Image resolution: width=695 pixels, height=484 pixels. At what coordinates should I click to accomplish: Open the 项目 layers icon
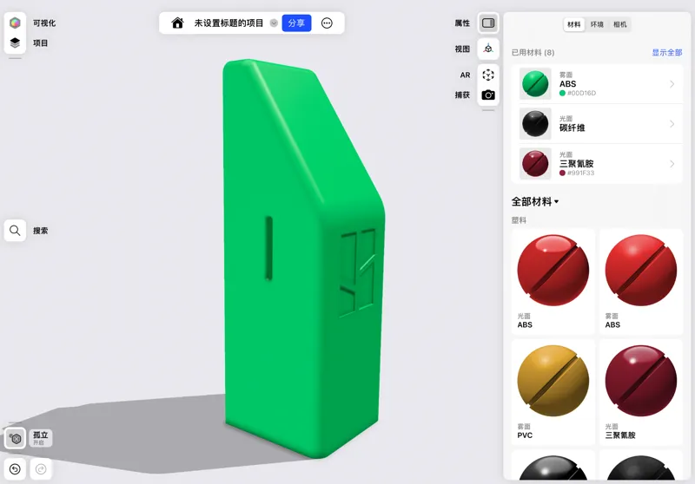(15, 43)
